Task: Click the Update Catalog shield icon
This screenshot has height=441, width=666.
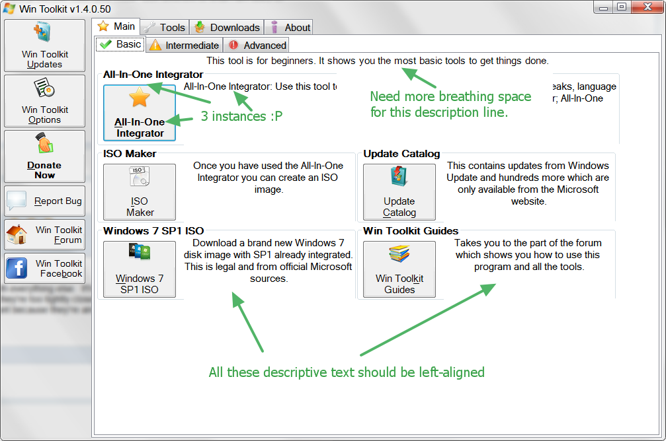Action: pos(399,176)
